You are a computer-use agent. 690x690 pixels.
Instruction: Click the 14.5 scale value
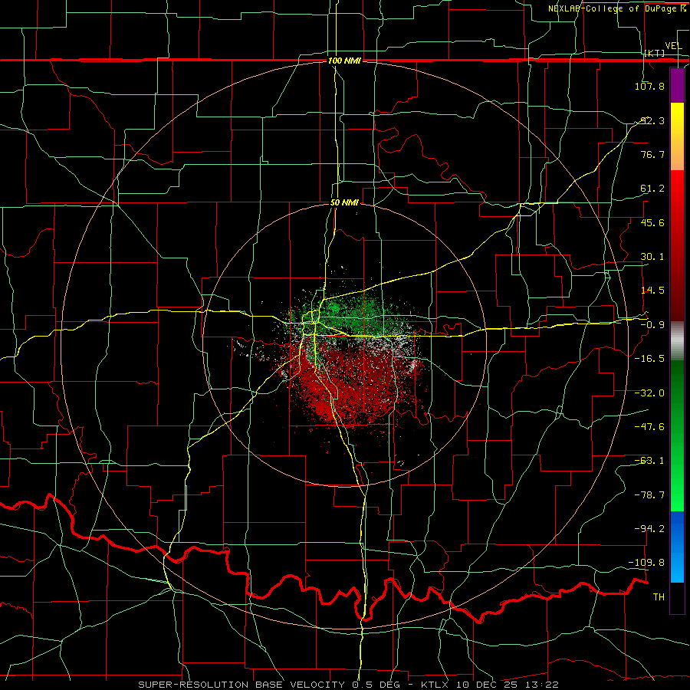point(652,291)
